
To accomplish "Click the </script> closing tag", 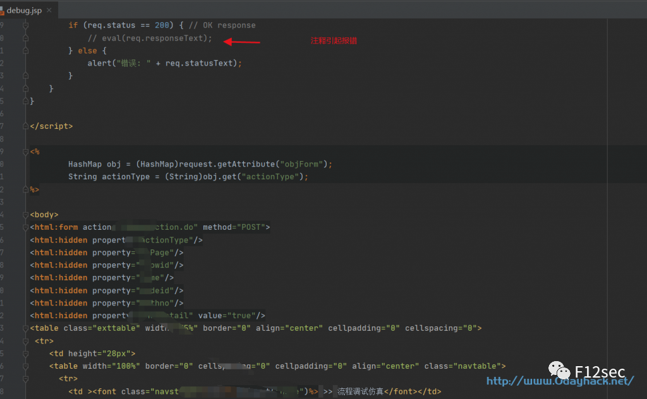I will pos(51,126).
